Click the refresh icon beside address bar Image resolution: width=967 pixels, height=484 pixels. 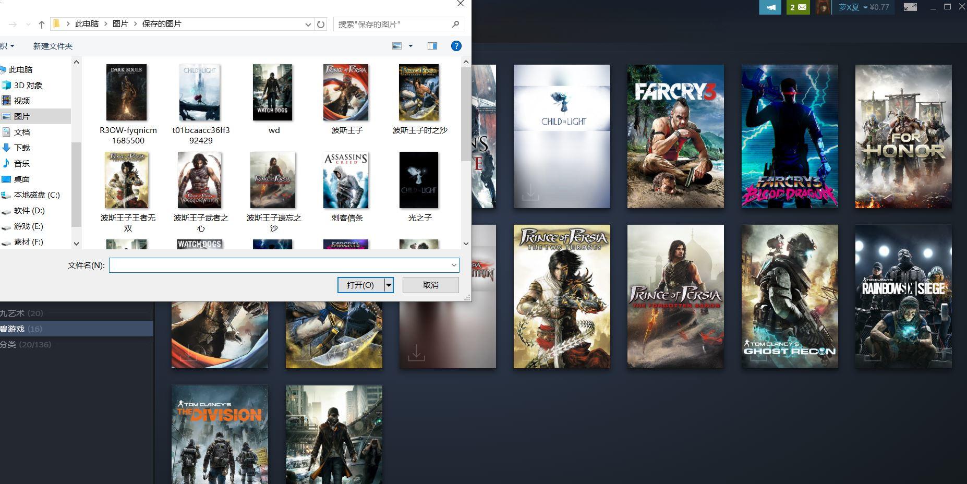pyautogui.click(x=321, y=24)
